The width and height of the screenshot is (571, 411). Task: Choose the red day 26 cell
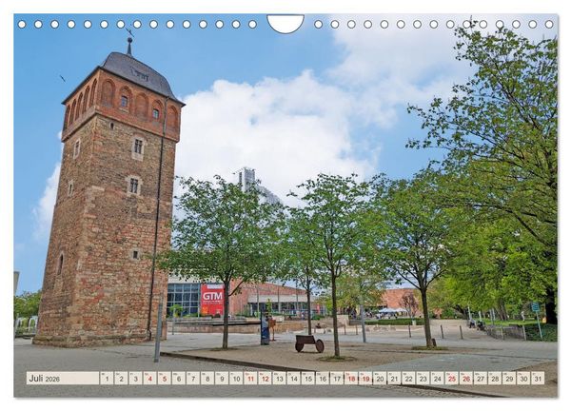(x=466, y=378)
